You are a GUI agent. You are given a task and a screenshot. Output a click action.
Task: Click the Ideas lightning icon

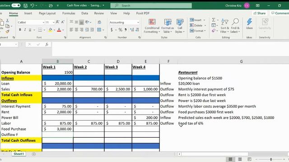point(249,24)
